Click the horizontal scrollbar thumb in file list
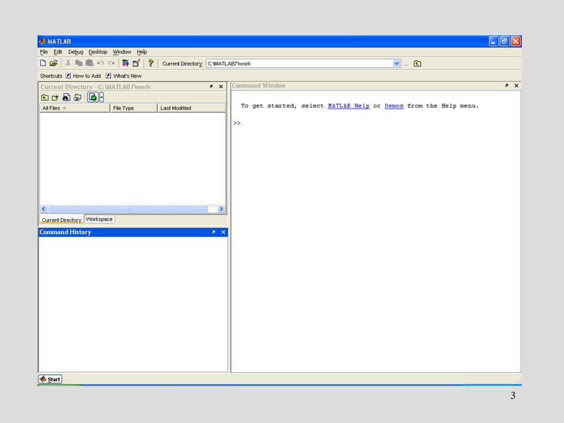This screenshot has width=564, height=423. click(128, 209)
